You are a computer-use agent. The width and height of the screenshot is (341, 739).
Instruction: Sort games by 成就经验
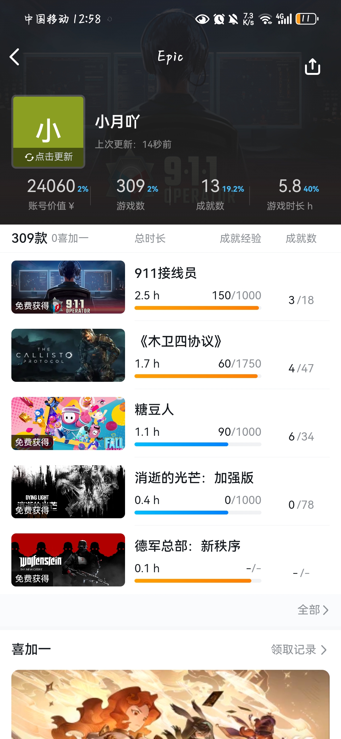240,238
